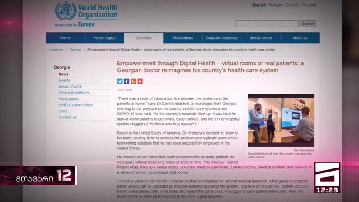359x202 pixels.
Task: Open Contact us sidebar link
Action: click(x=67, y=117)
